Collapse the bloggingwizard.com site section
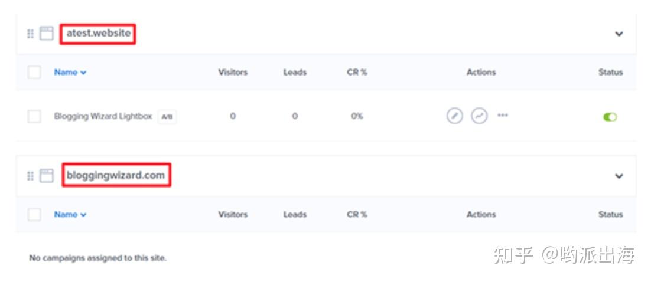This screenshot has width=651, height=282. (x=619, y=176)
